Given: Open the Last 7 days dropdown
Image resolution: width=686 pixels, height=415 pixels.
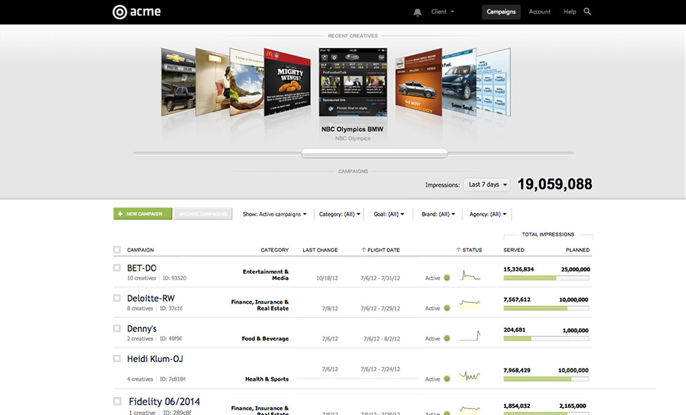Looking at the screenshot, I should point(487,184).
